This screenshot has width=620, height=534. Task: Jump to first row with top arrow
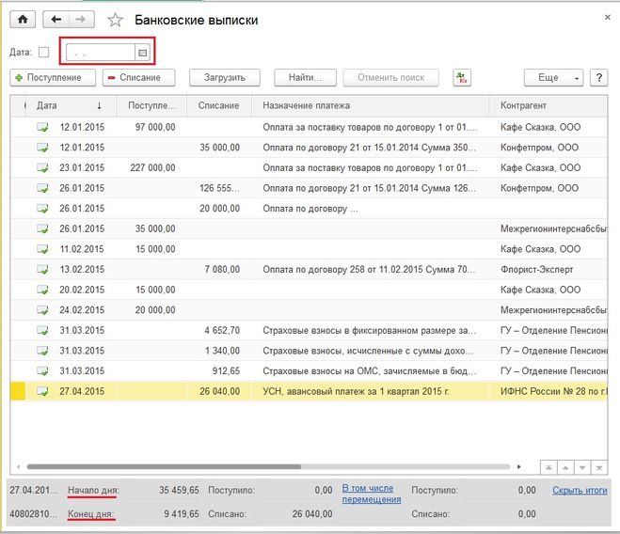[548, 466]
